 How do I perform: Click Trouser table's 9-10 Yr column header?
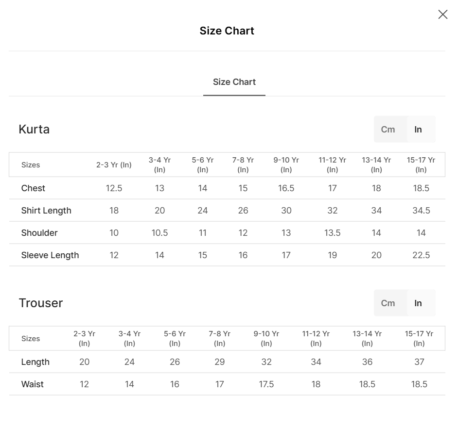266,339
